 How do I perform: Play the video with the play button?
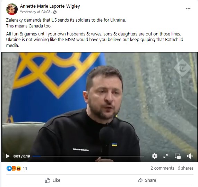(x=8, y=156)
